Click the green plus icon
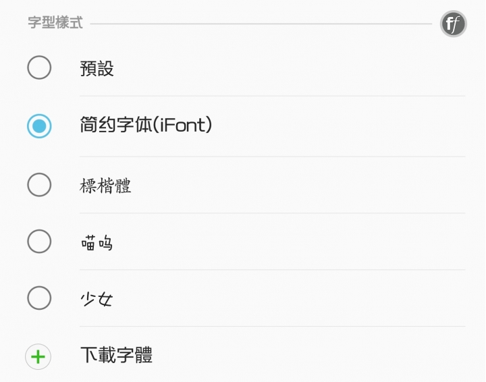The image size is (486, 382). [38, 356]
